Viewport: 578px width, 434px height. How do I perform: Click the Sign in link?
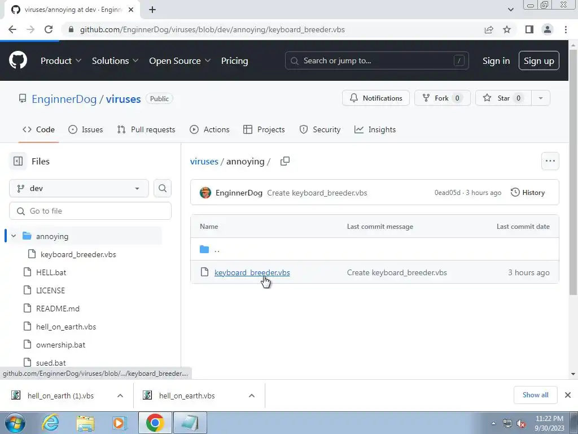496,60
